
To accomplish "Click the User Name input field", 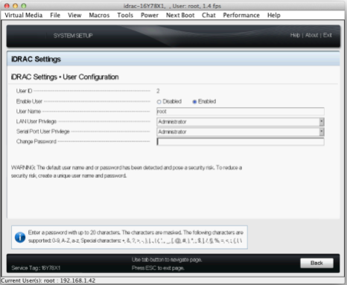I will point(241,112).
